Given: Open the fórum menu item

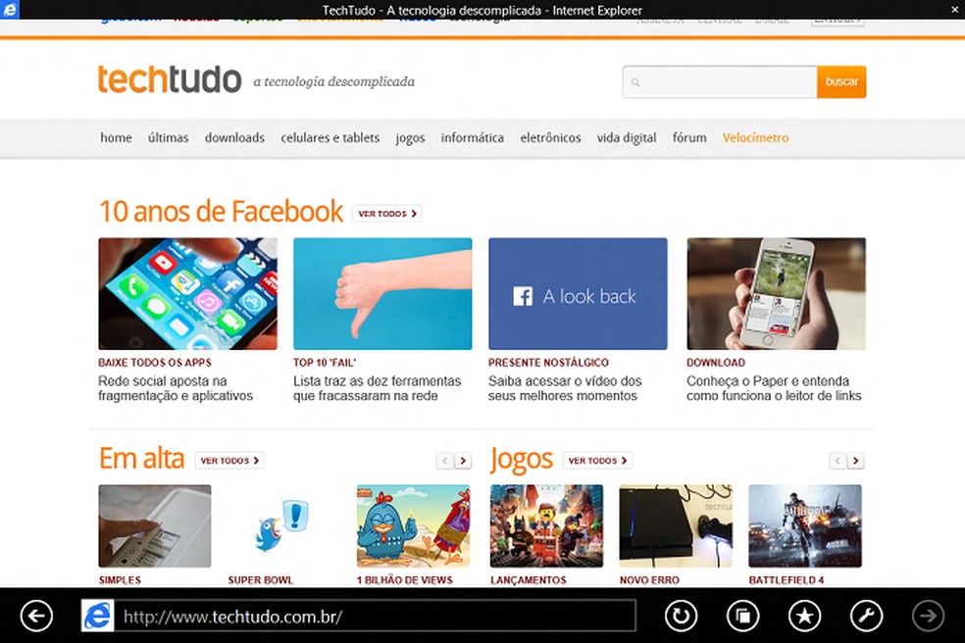Looking at the screenshot, I should coord(689,138).
